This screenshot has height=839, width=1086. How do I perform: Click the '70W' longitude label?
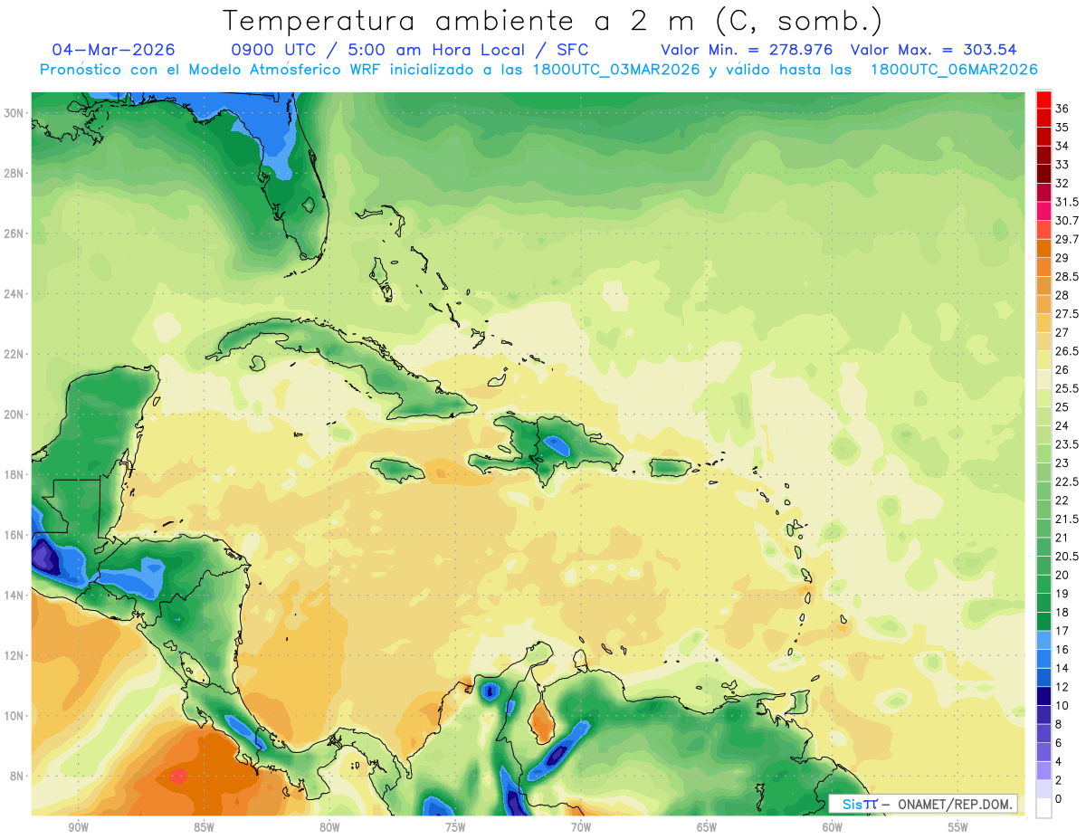click(581, 827)
